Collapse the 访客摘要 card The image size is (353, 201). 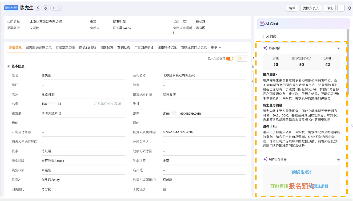point(338,48)
